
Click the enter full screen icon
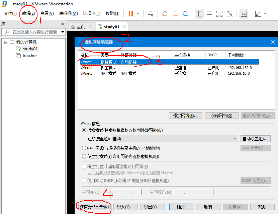219,14
